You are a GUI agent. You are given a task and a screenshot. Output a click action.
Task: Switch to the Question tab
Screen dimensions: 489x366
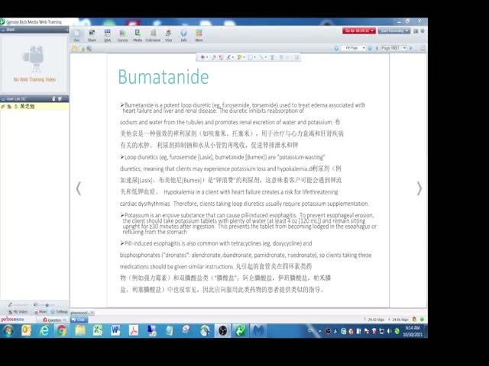click(x=52, y=319)
